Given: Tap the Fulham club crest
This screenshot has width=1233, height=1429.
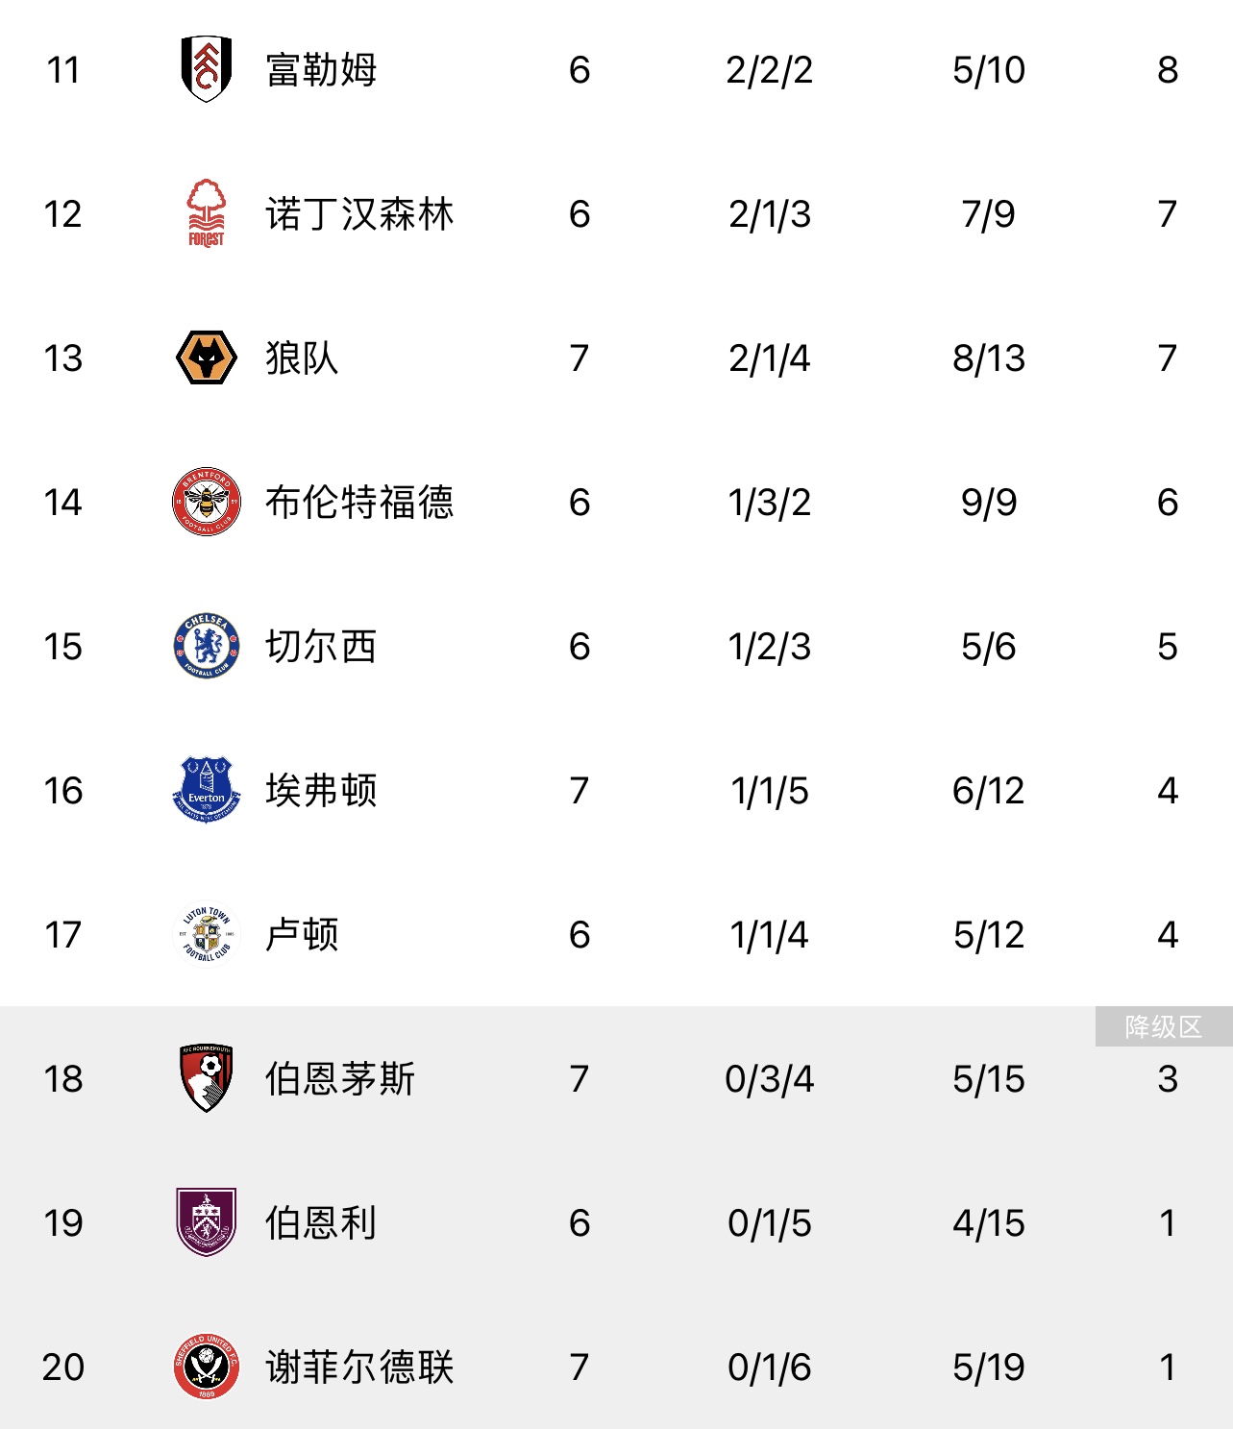Looking at the screenshot, I should click(207, 69).
